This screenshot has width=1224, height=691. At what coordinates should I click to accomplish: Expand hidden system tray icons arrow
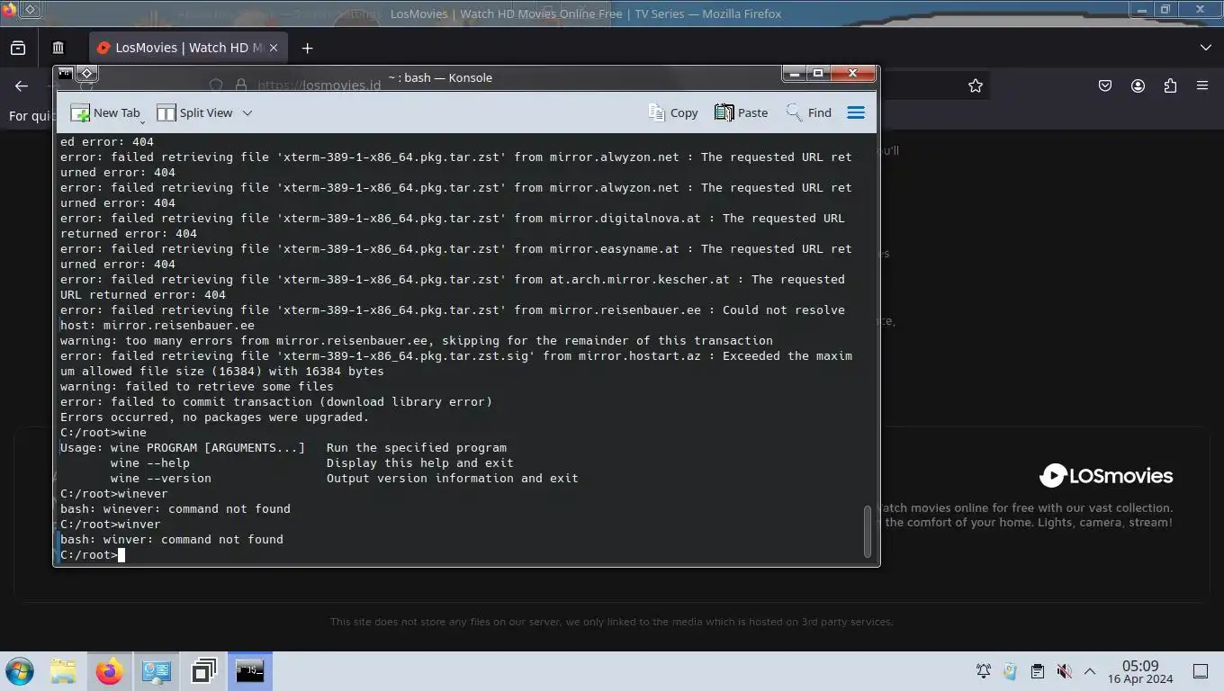tap(1089, 671)
